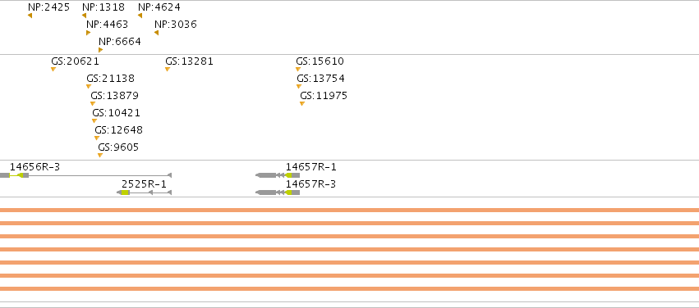This screenshot has height=308, width=699.
Task: Select the NP:4463 marker arrow
Action: click(88, 33)
